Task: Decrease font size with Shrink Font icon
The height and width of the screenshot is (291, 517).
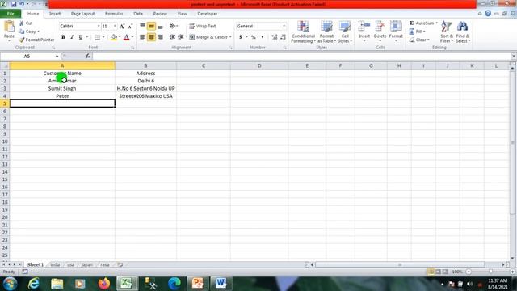Action: point(130,27)
